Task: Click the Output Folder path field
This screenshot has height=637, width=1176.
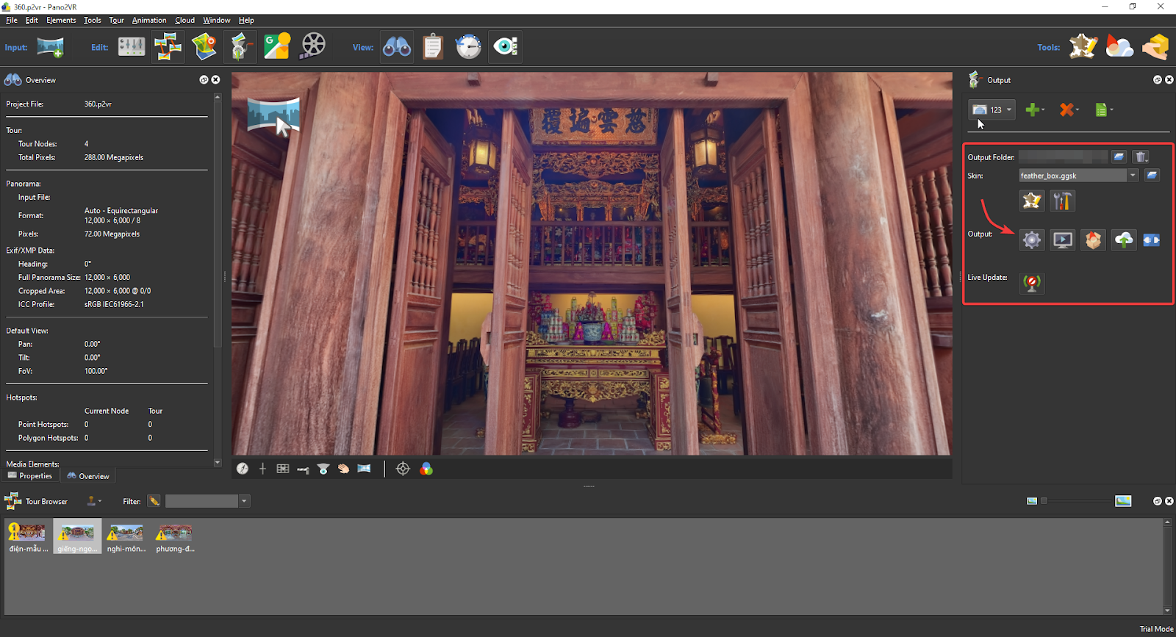Action: (x=1063, y=156)
